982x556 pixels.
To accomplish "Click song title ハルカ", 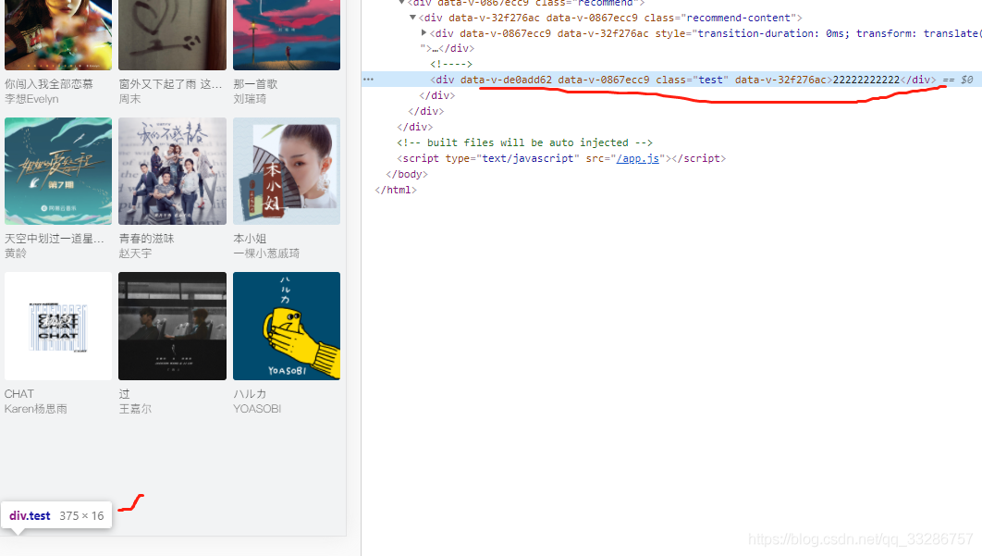I will tap(250, 394).
